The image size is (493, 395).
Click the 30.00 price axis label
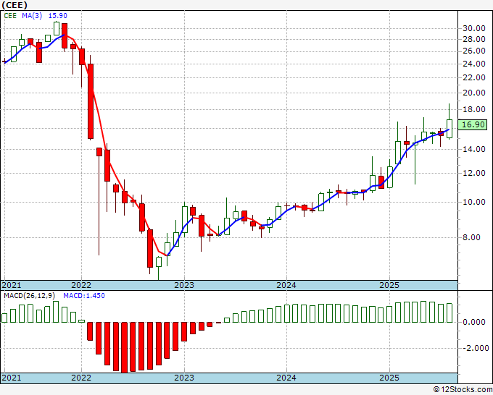(474, 28)
